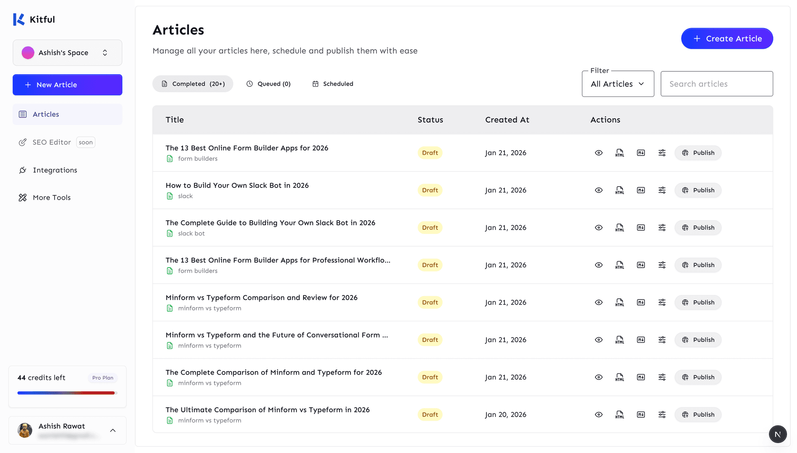Viewport: 797px width, 453px height.
Task: Click the Search articles input field
Action: [716, 84]
